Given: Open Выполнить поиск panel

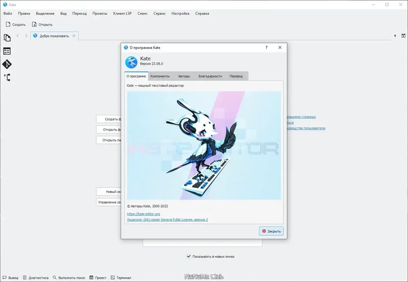Looking at the screenshot, I should coord(69,277).
